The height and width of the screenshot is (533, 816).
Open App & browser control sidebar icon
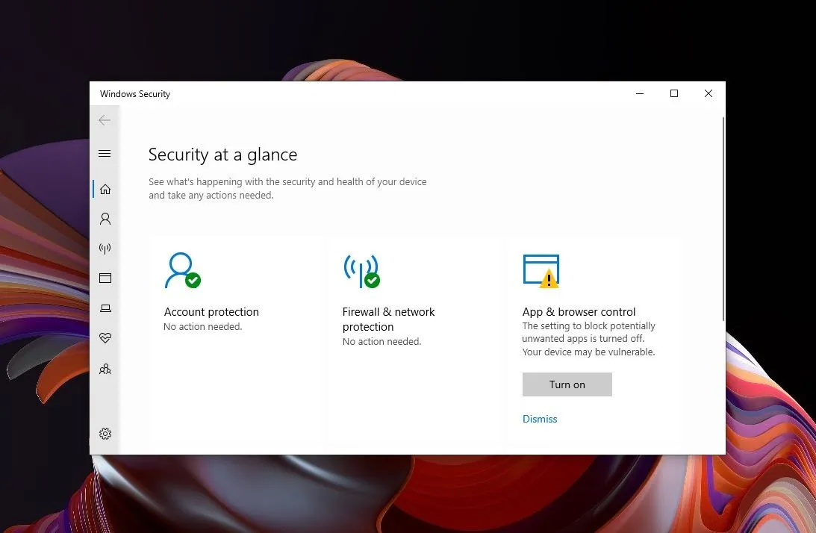click(x=105, y=278)
